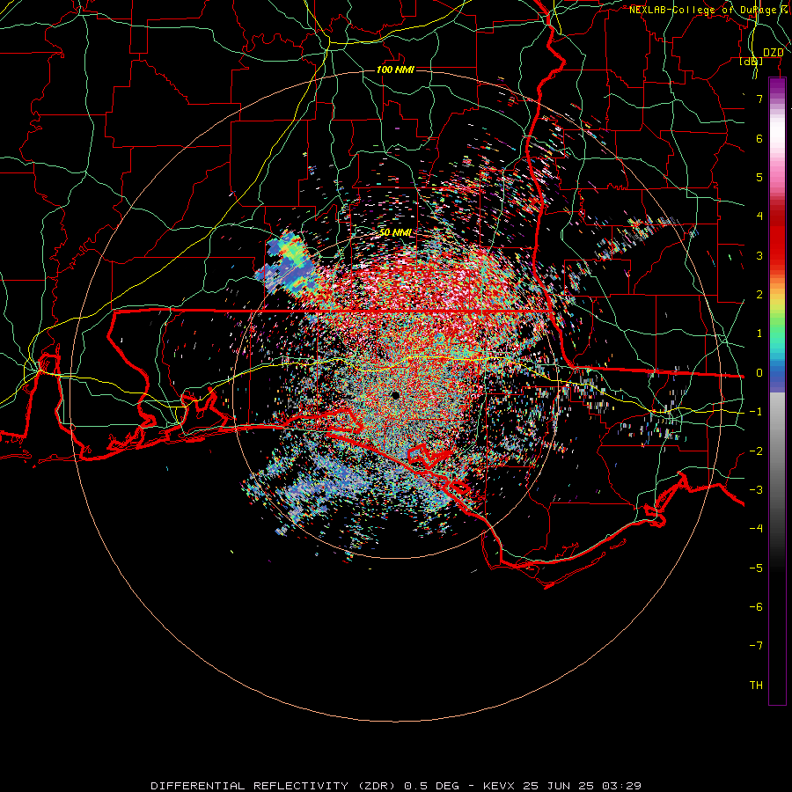Click the black radar site dot at center

(395, 395)
